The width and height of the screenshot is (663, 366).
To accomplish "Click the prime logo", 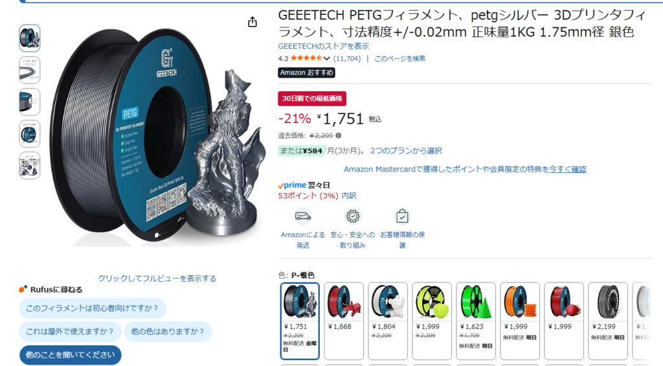I will tap(292, 185).
